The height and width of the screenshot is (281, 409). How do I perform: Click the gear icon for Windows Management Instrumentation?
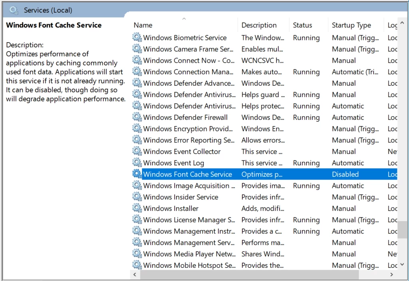coord(137,231)
